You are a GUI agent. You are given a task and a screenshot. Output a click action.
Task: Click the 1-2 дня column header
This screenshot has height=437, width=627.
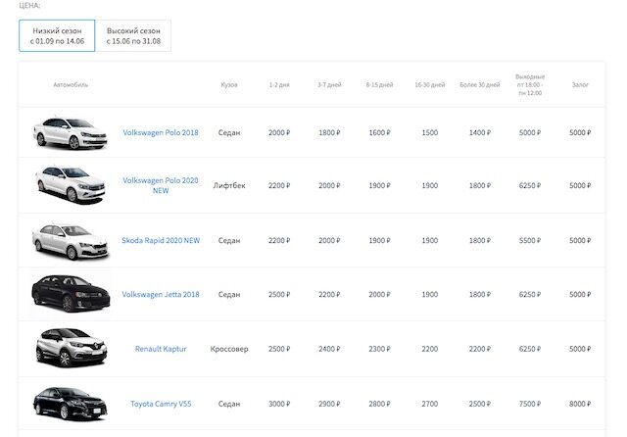point(279,85)
